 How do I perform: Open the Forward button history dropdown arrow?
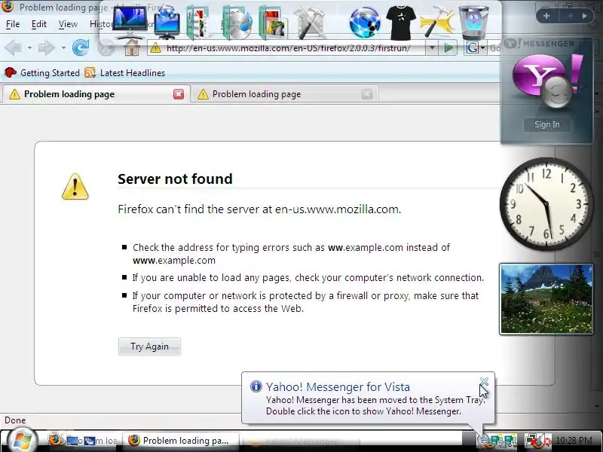pos(63,48)
